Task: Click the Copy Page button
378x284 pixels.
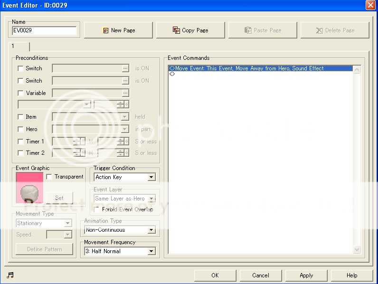Action: 191,30
